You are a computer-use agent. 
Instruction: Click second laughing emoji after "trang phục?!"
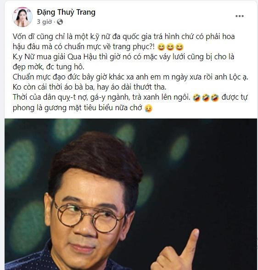tap(170, 47)
